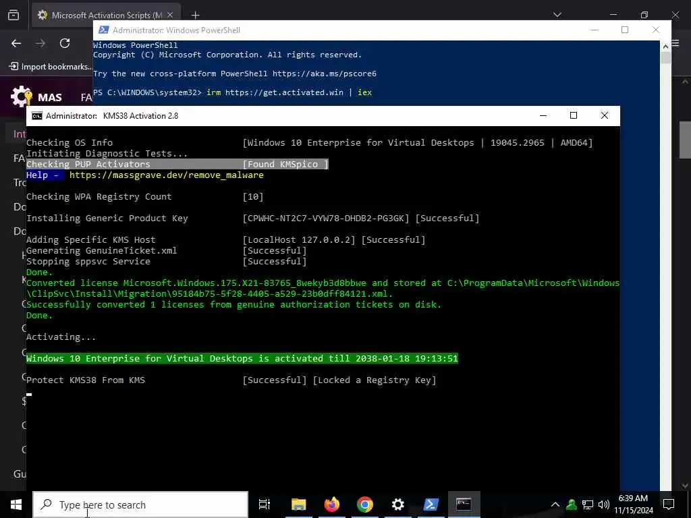
Task: Click the get.activated.win command in PowerShell
Action: pyautogui.click(x=289, y=92)
